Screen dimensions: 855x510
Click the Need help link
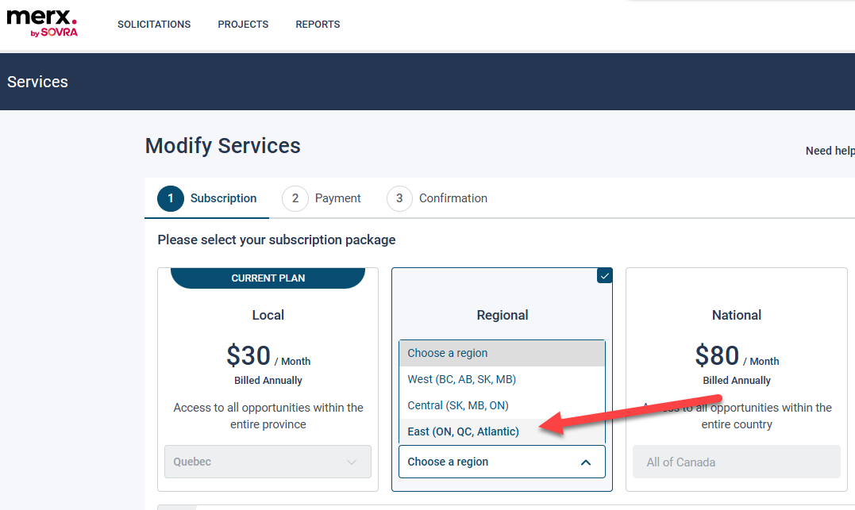pos(830,151)
